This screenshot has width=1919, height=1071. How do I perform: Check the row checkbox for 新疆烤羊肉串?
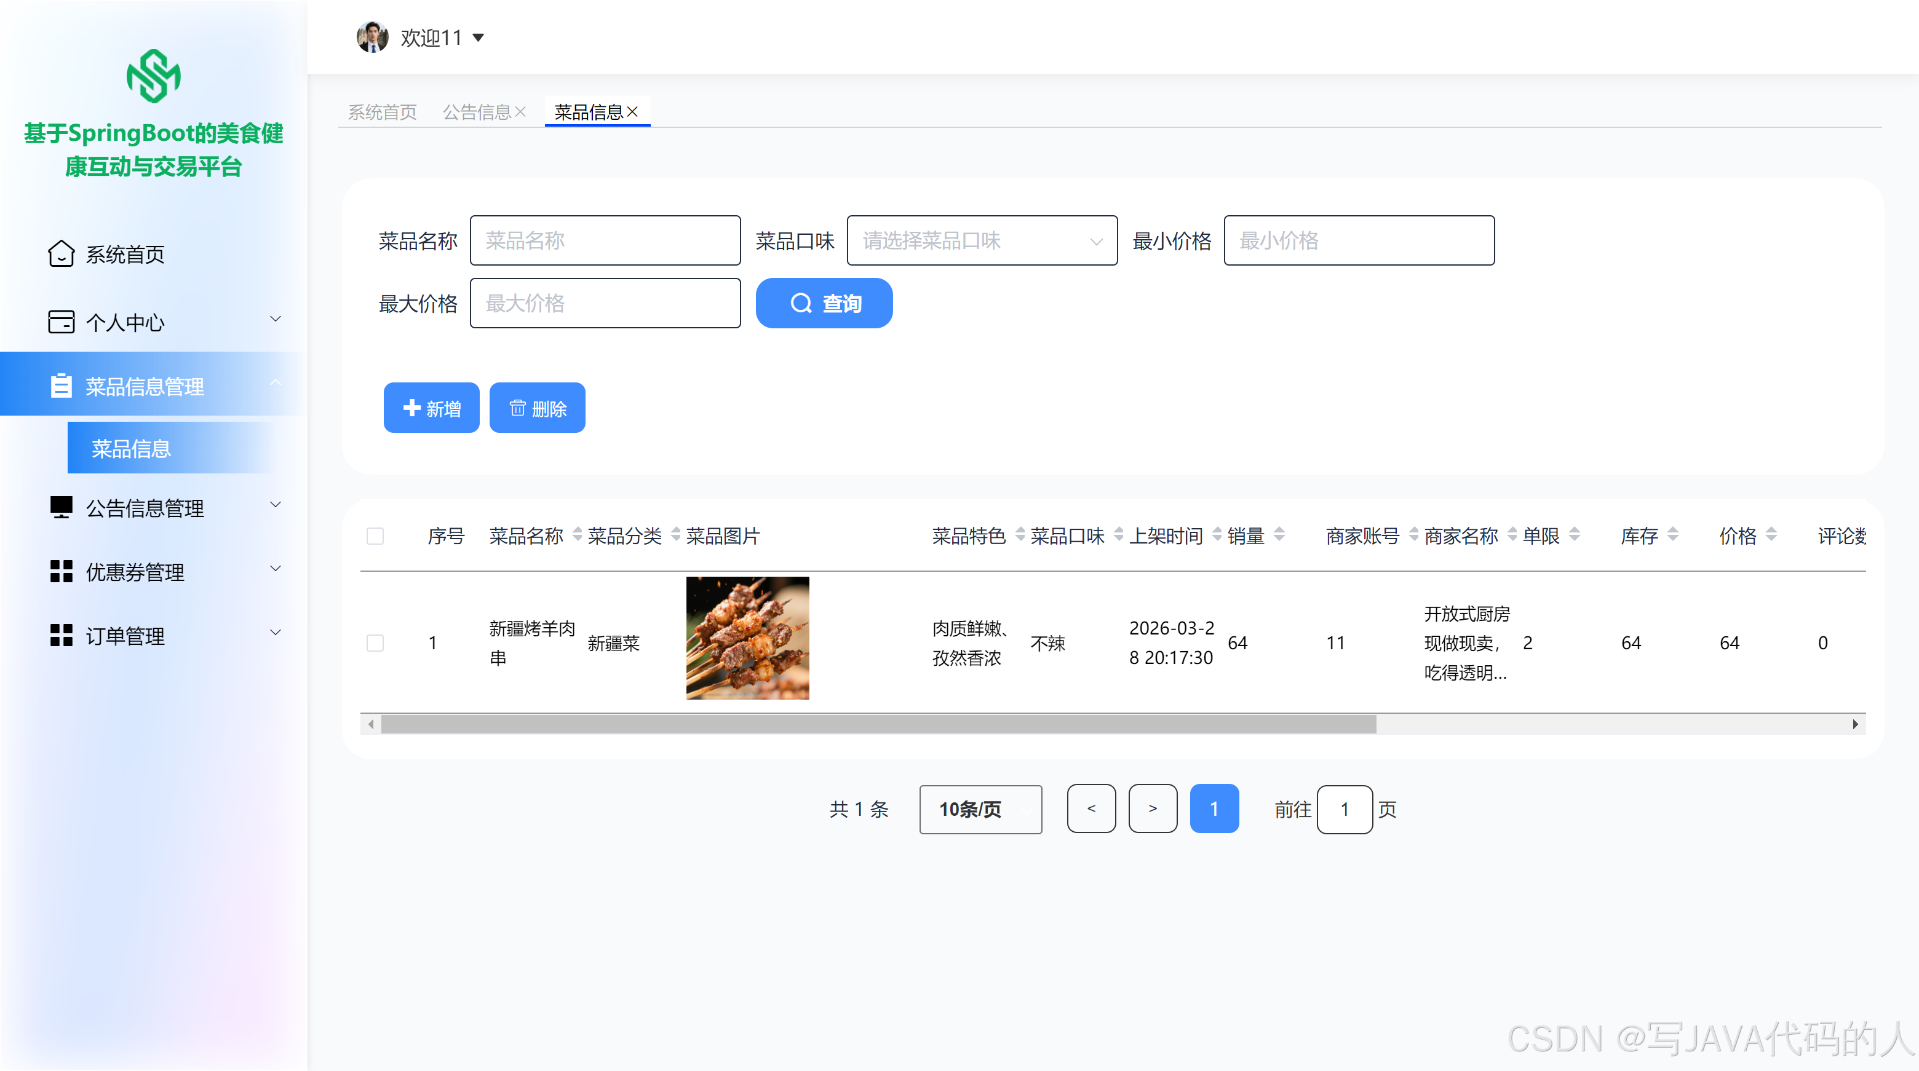[x=375, y=642]
